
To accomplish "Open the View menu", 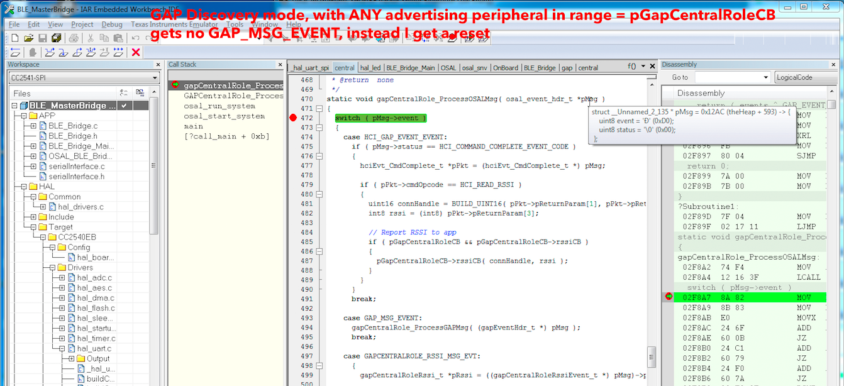I will [55, 25].
